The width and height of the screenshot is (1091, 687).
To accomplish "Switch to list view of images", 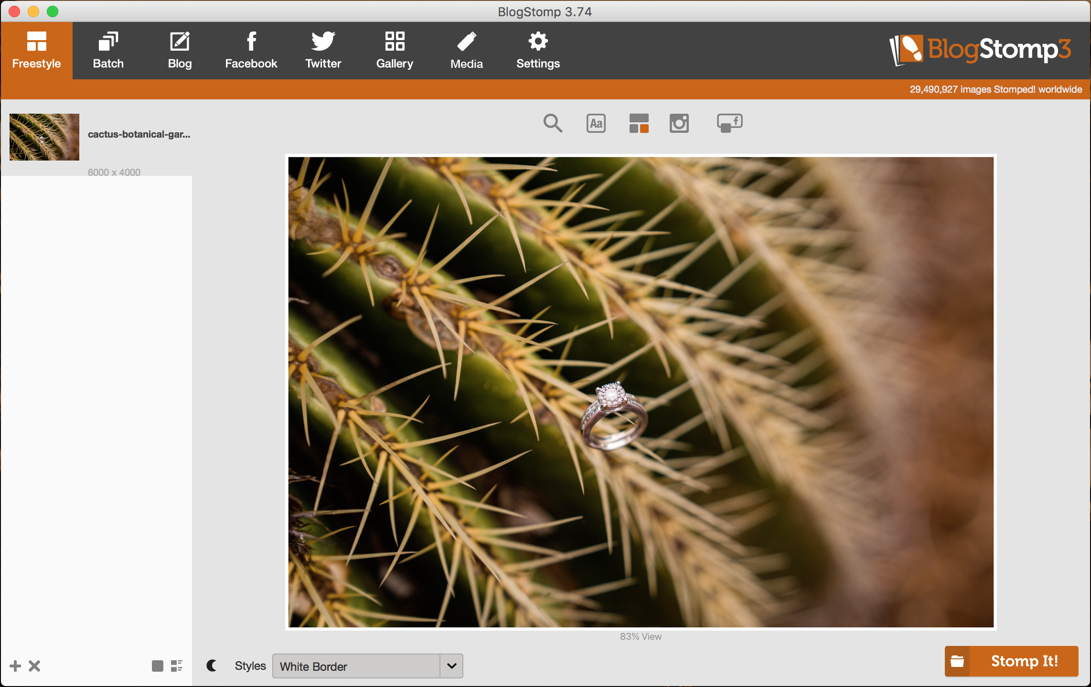I will coord(177,666).
